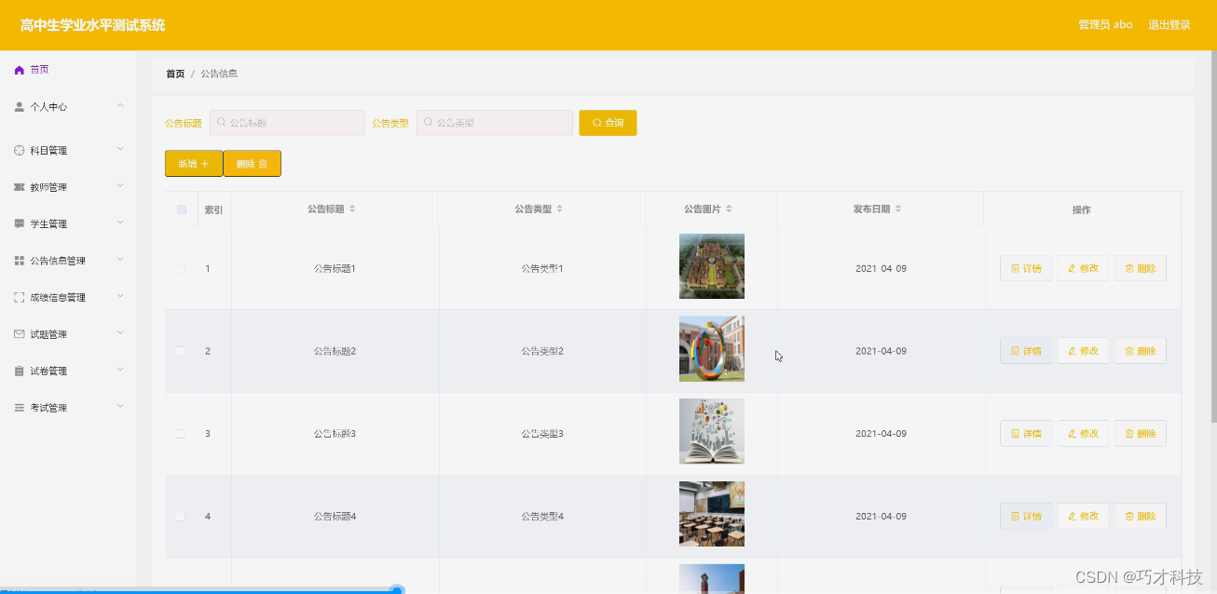1217x594 pixels.
Task: Click 修改 for 公告标题1
Action: (x=1083, y=268)
